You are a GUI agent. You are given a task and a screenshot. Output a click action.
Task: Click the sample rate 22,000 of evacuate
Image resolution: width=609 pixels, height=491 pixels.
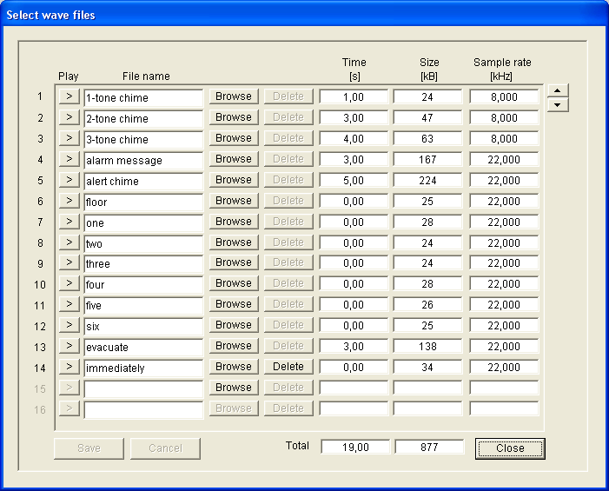504,347
